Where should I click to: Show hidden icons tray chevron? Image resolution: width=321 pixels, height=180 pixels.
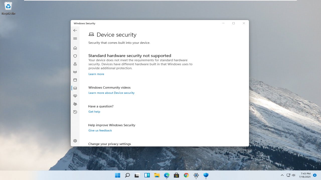tap(282, 175)
